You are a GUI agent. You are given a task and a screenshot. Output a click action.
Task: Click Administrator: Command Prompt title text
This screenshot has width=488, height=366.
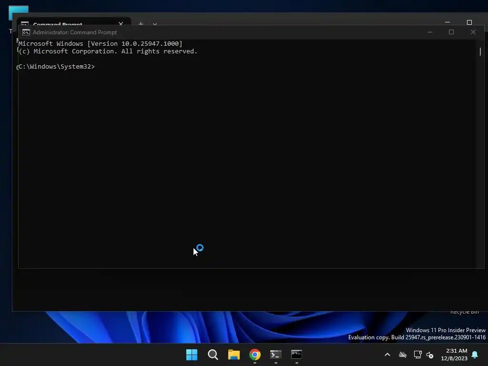coord(75,32)
